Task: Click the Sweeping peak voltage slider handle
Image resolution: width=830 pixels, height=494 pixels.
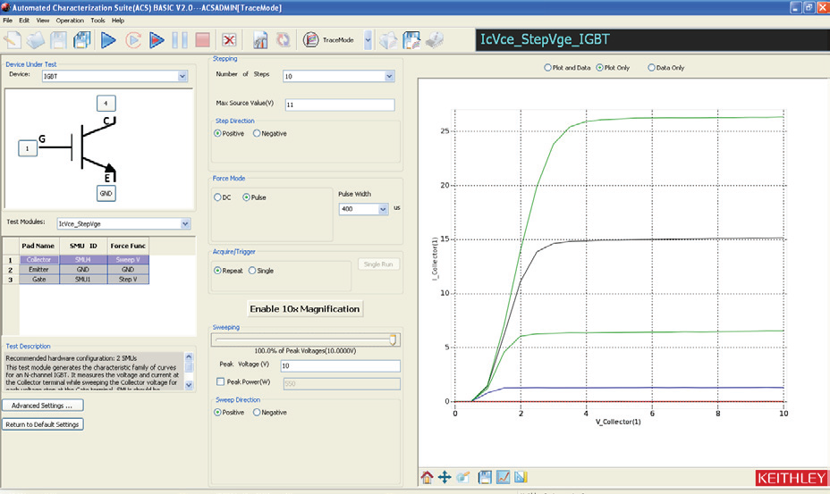Action: (393, 339)
